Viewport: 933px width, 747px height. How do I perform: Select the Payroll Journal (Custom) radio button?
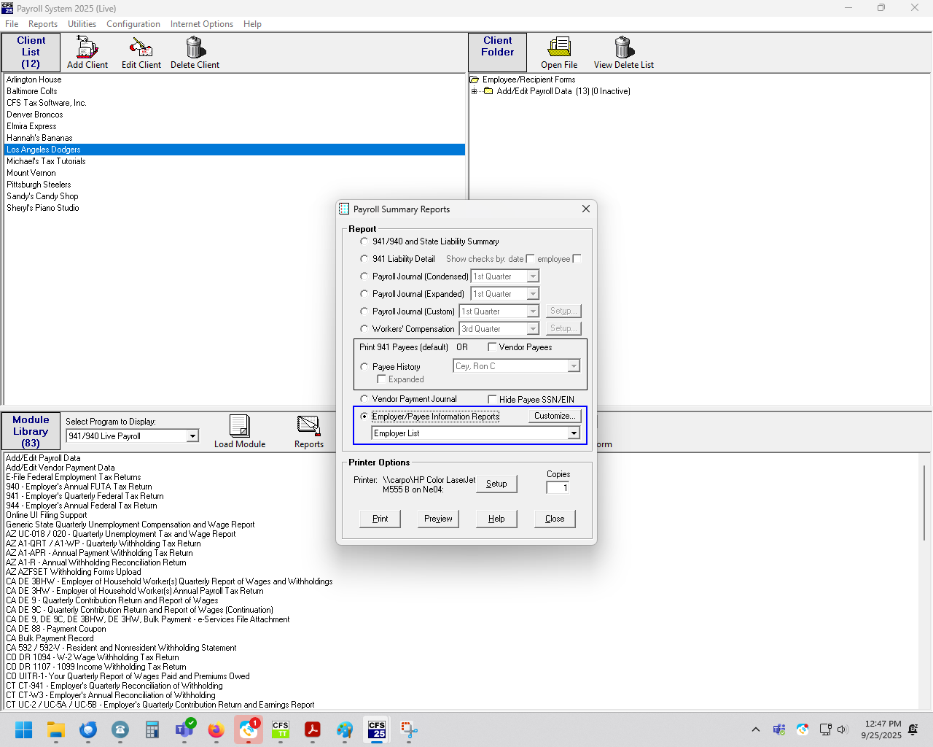point(364,311)
